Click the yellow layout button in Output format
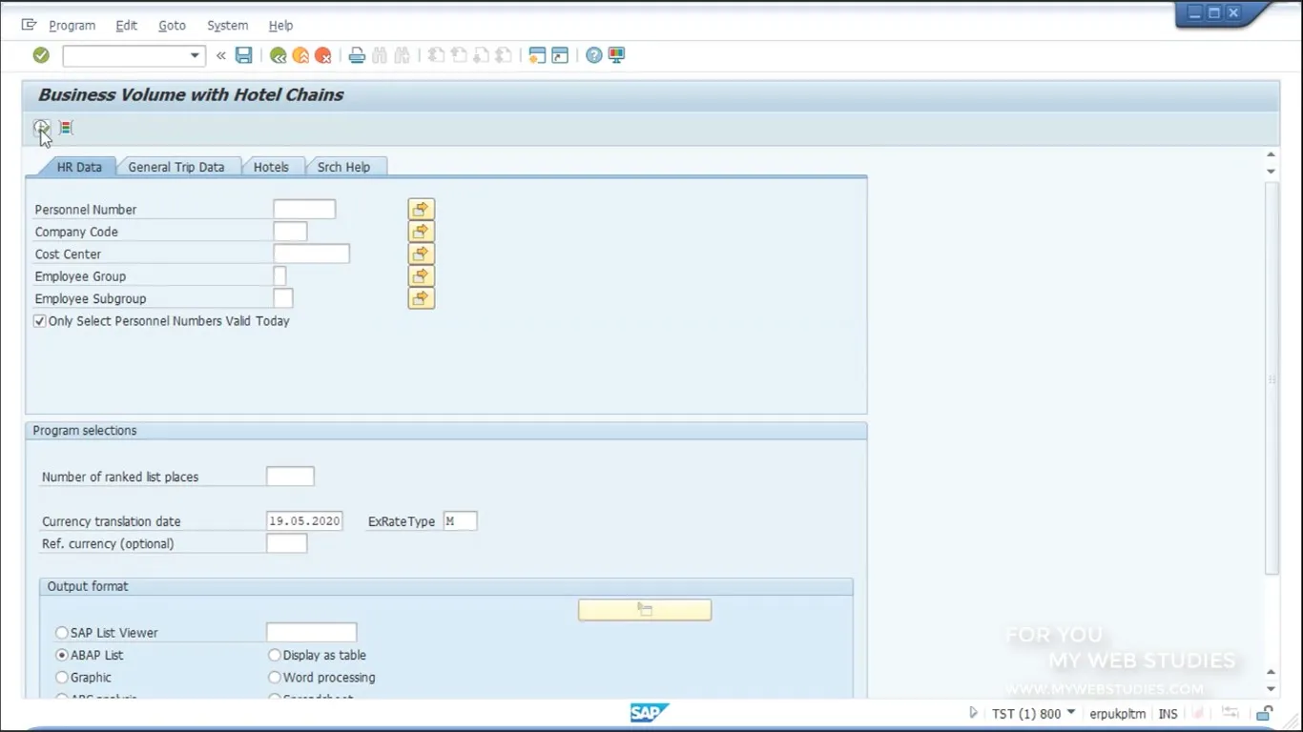The width and height of the screenshot is (1303, 732). [645, 610]
